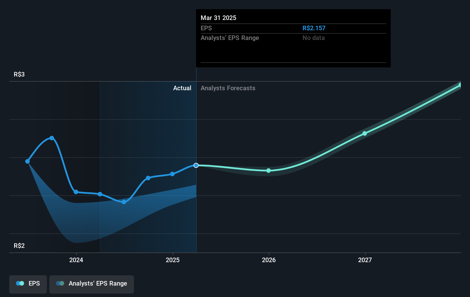Toggle the Analysts' EPS Range legend

click(x=92, y=284)
